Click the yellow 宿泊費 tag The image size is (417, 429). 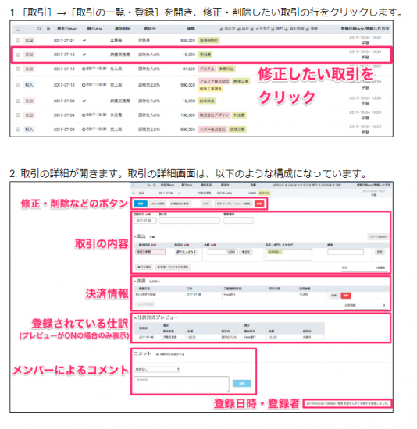(205, 55)
